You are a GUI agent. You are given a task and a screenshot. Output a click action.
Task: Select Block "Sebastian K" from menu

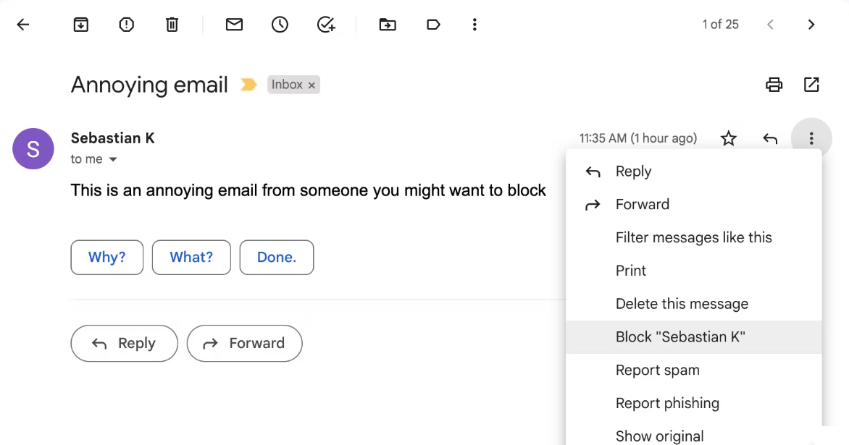[x=680, y=337]
